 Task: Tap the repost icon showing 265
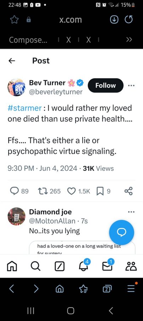(42, 191)
